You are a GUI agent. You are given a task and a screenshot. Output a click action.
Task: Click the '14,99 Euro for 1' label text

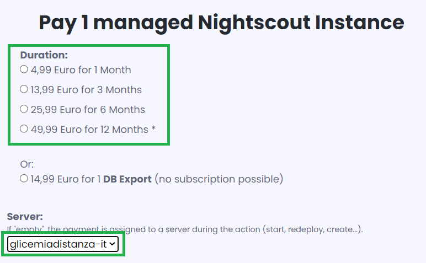pos(66,179)
